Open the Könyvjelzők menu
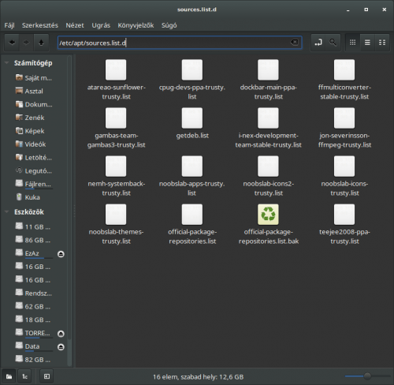 click(x=136, y=25)
